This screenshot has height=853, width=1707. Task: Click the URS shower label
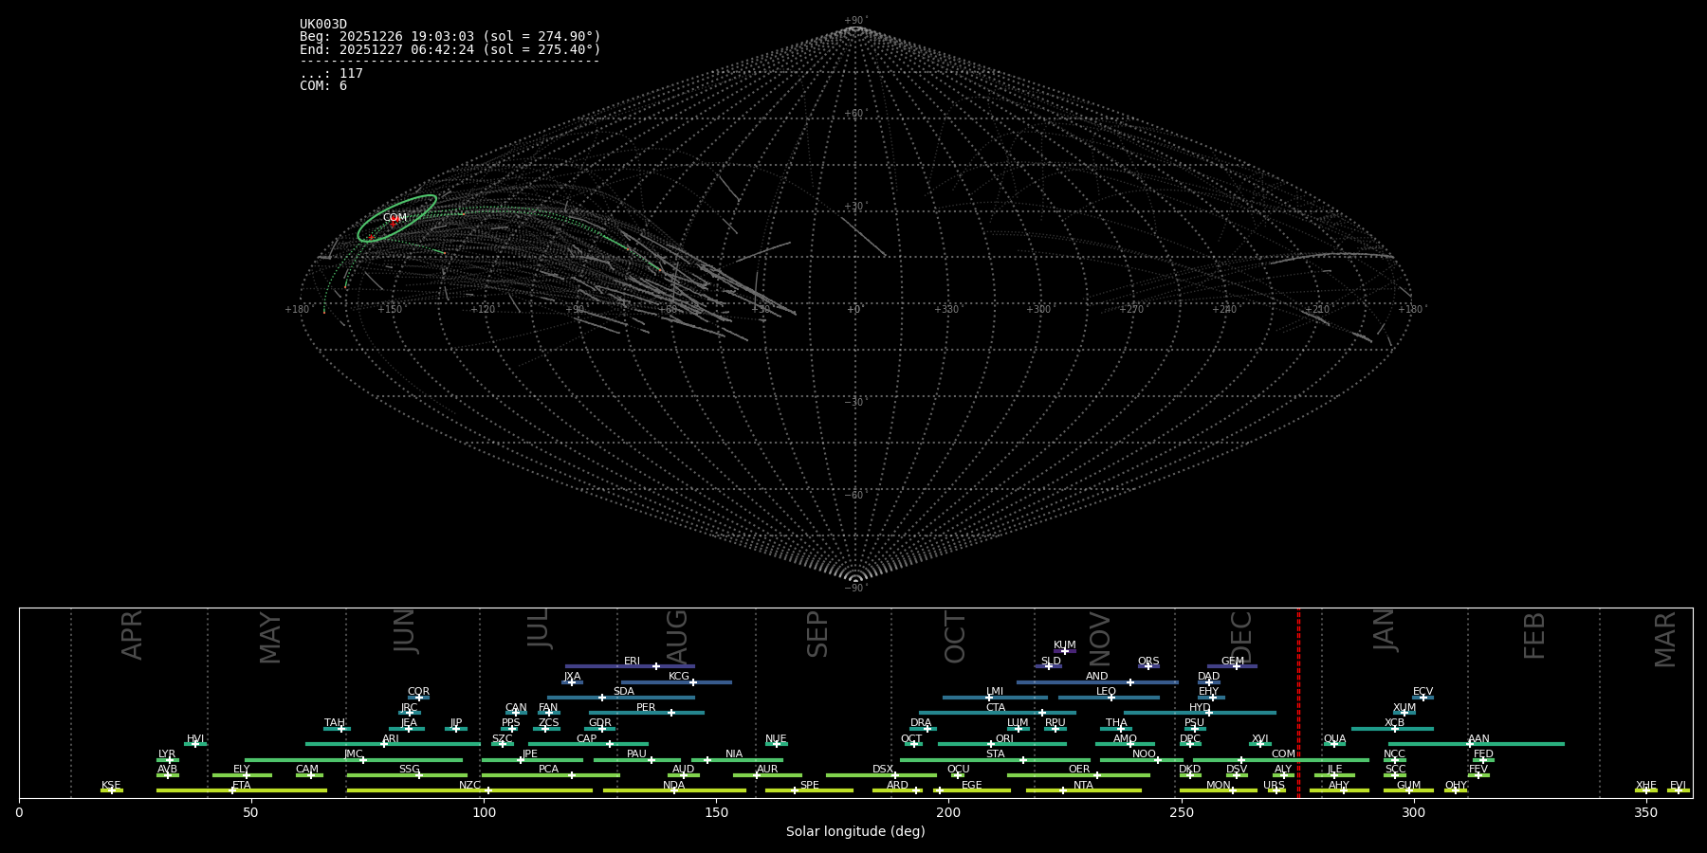1274,786
